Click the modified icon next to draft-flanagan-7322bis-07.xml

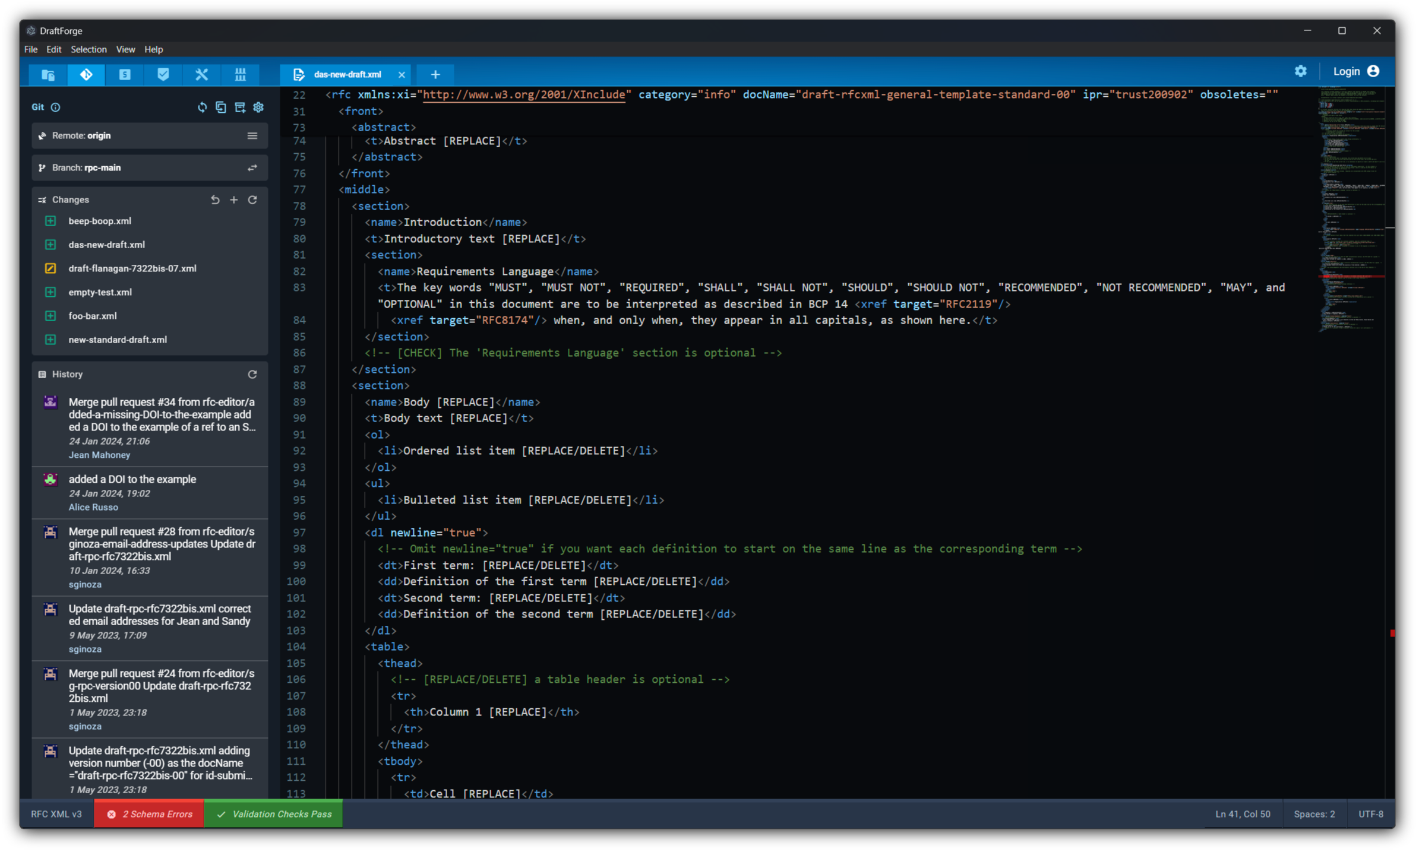(50, 268)
